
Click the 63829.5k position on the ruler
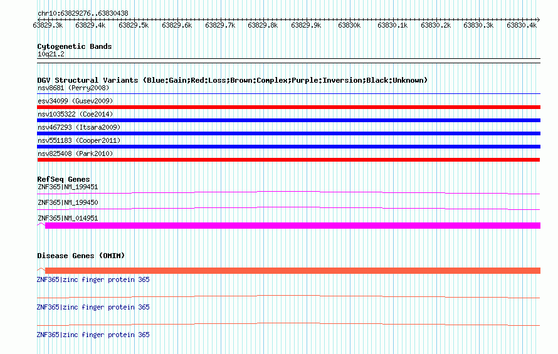(134, 25)
